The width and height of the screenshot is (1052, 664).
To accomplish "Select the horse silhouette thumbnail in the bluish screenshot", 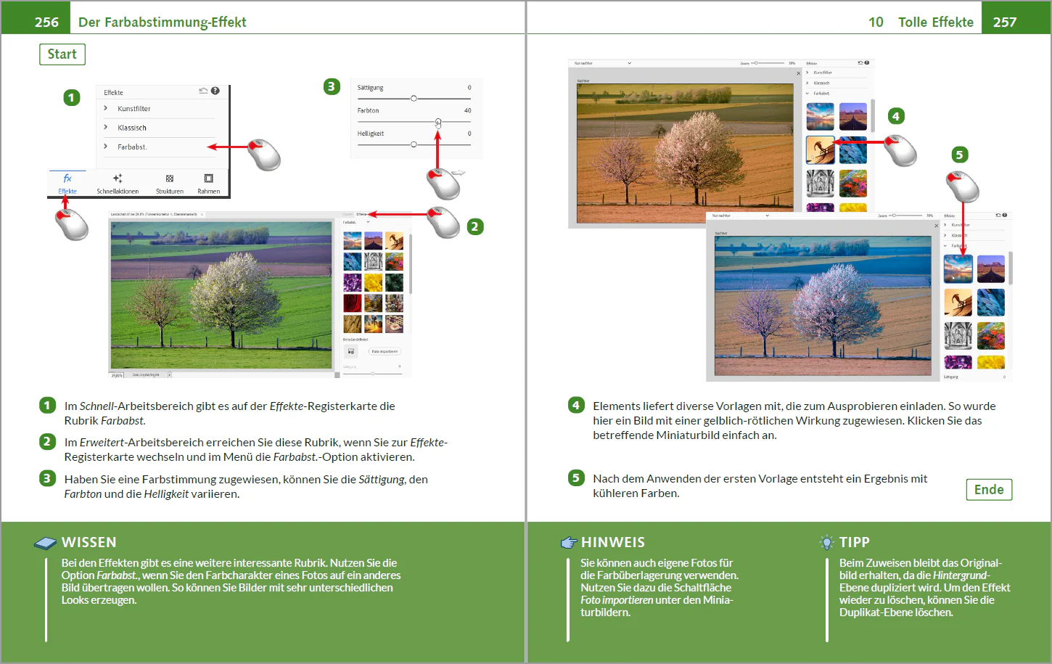I will 958,303.
